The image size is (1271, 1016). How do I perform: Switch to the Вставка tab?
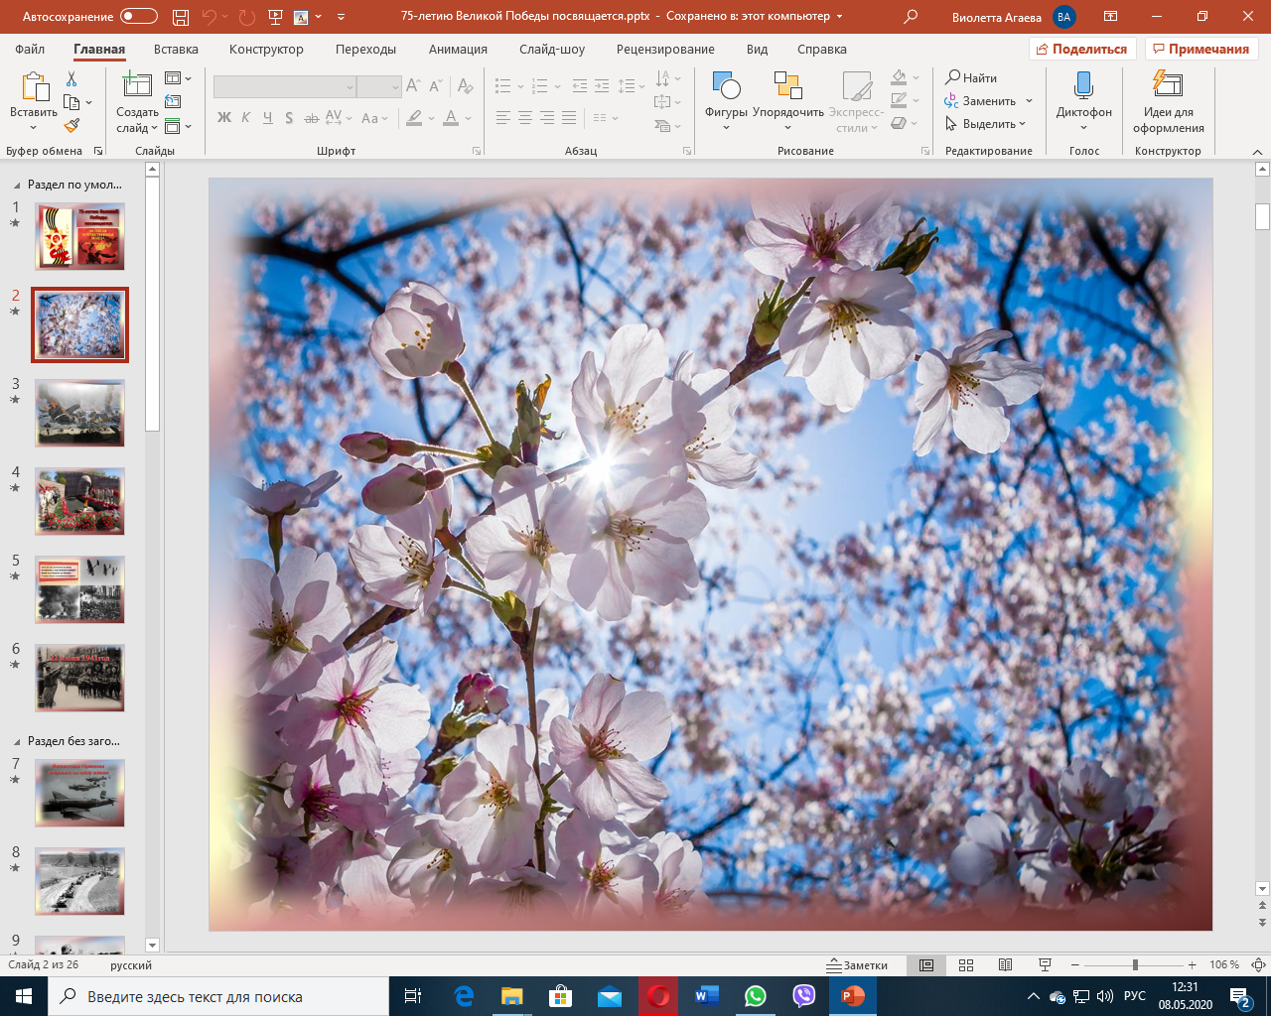[176, 50]
